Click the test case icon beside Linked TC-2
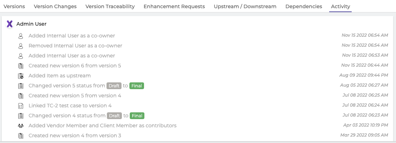This screenshot has width=396, height=143. pos(21,106)
